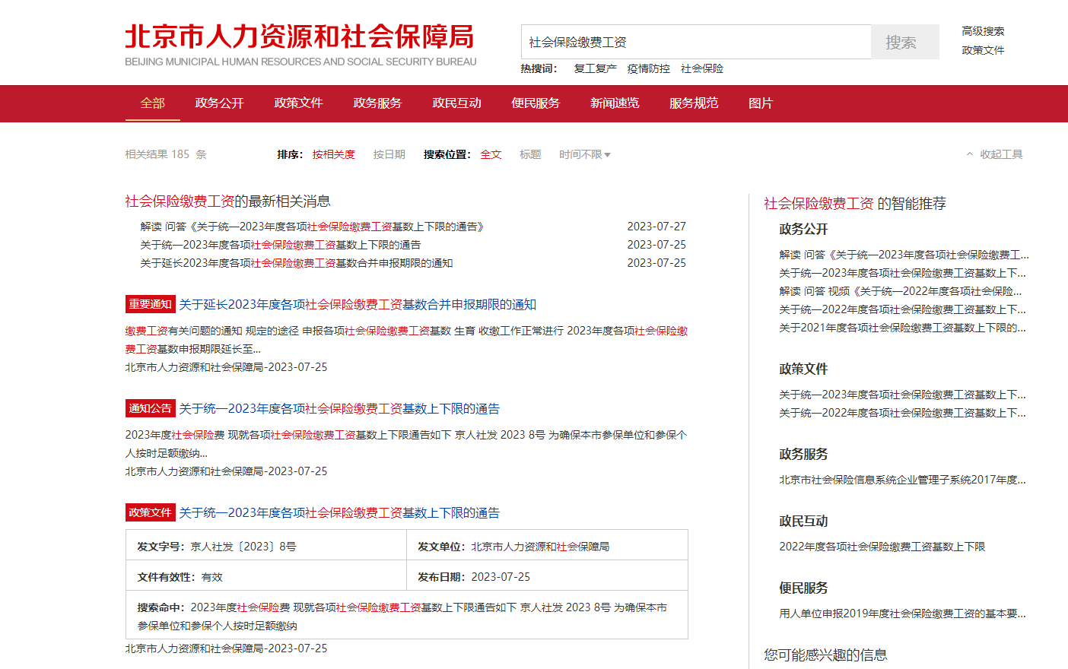
Task: Sort results by 按相关度
Action: [x=333, y=154]
